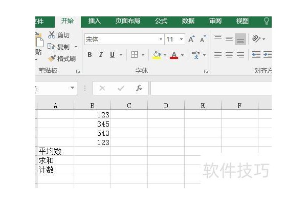
Task: Expand the Copy 复制 dropdown arrow
Action: 76,47
